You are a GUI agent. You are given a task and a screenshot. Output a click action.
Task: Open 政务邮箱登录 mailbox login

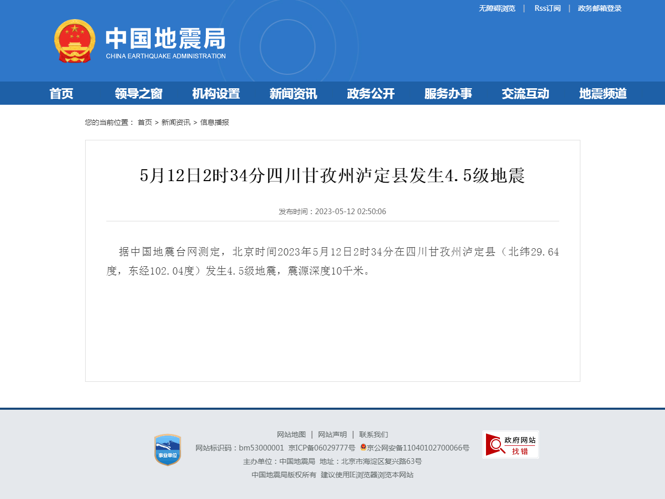pyautogui.click(x=599, y=8)
